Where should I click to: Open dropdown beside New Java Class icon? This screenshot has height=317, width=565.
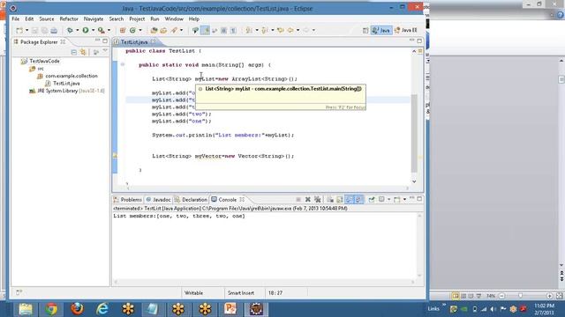tap(140, 31)
